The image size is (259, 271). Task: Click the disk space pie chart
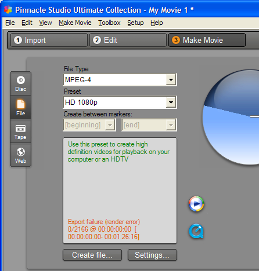coord(231,117)
